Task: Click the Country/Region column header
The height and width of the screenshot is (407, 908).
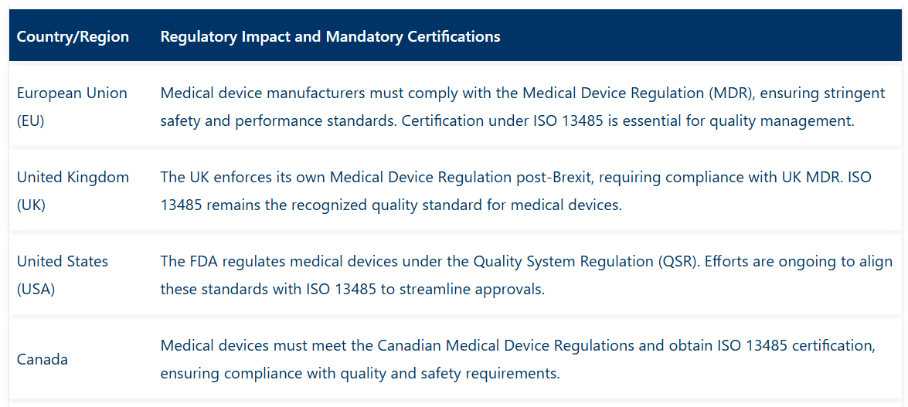Action: pos(73,36)
